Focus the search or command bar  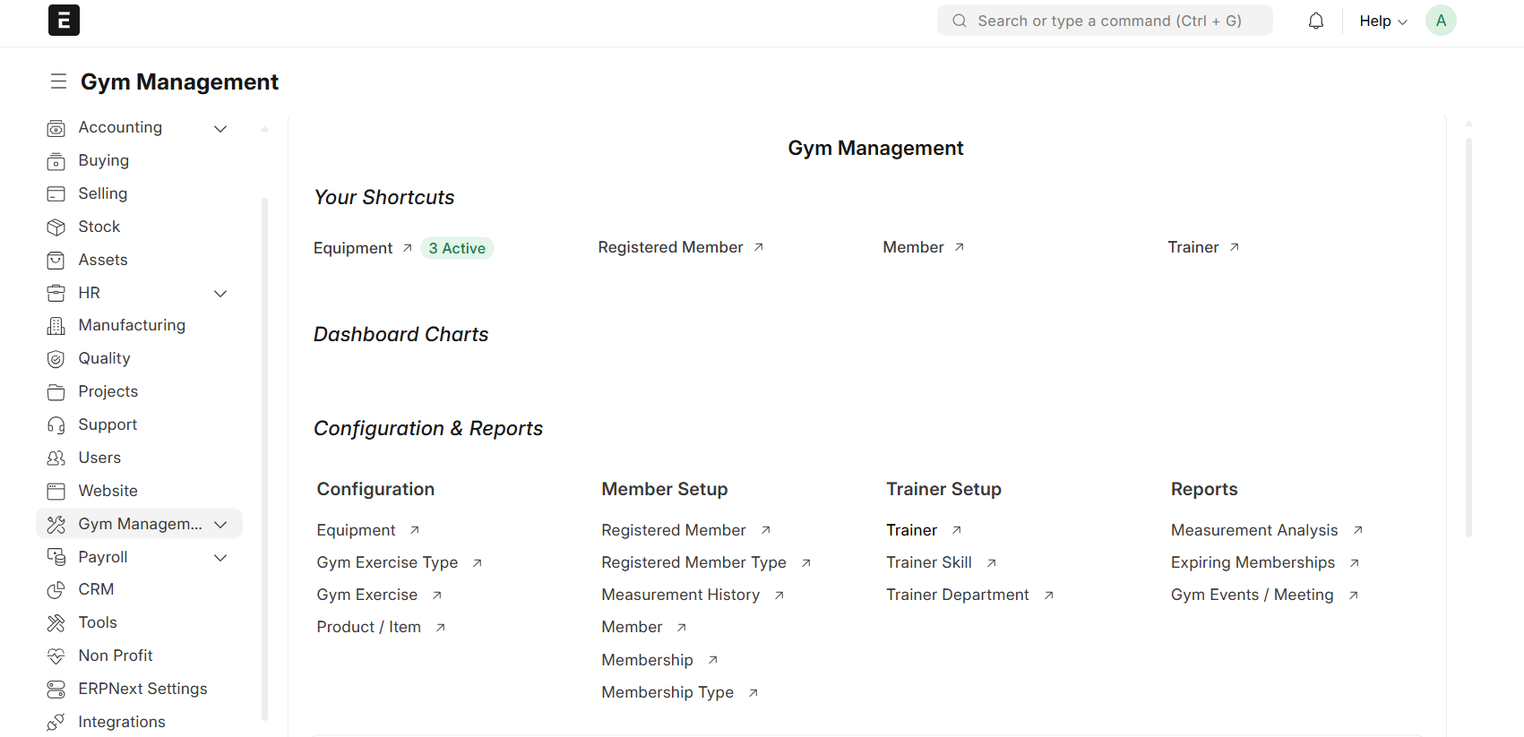tap(1108, 21)
